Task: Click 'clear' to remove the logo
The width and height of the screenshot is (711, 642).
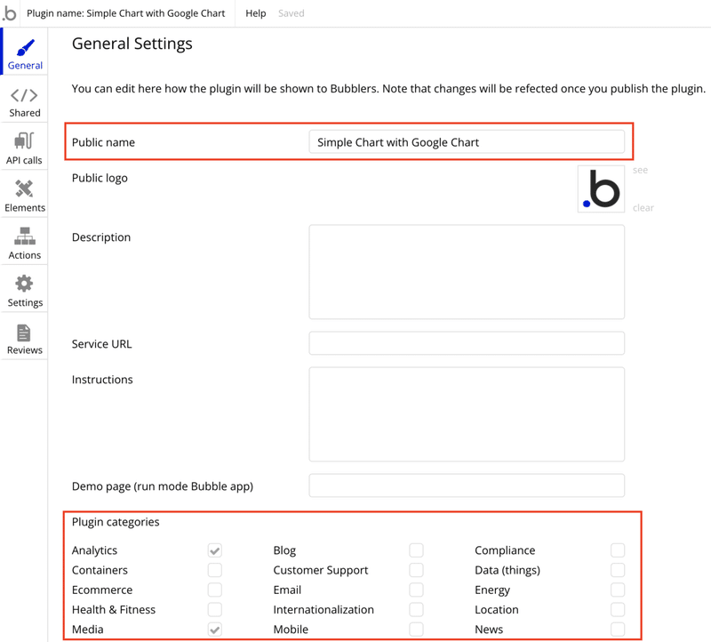Action: tap(643, 208)
